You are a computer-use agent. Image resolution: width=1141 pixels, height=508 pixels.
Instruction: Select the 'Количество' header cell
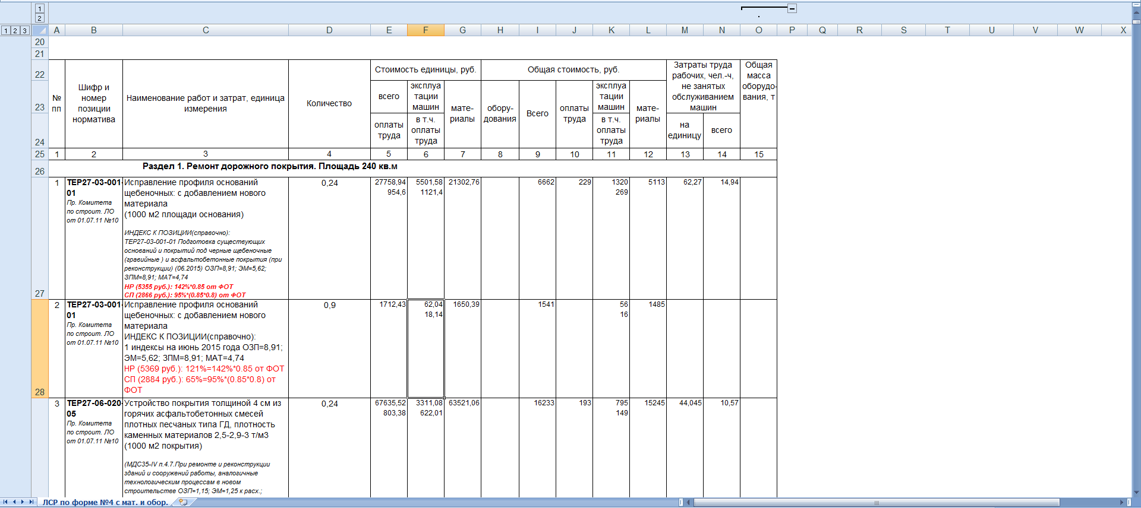pyautogui.click(x=329, y=104)
